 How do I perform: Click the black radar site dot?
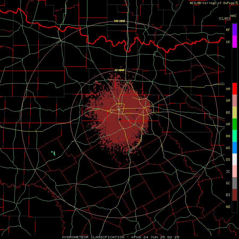click(120, 119)
